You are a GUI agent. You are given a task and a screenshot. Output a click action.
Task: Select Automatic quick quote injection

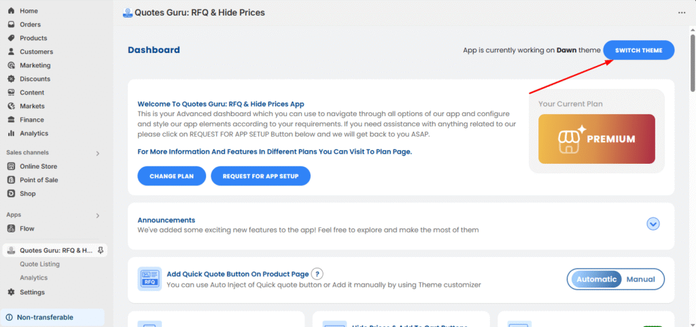coord(596,279)
